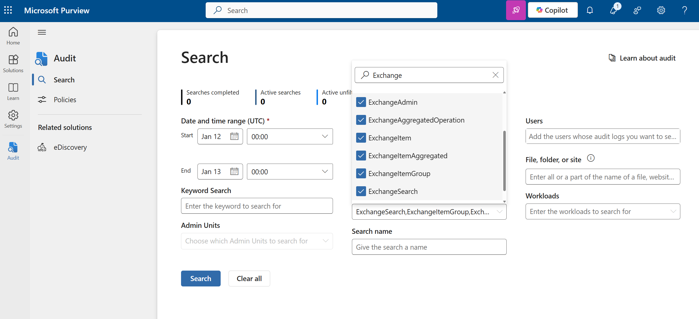Image resolution: width=699 pixels, height=319 pixels.
Task: Open Purview Settings from the sidebar
Action: [13, 119]
